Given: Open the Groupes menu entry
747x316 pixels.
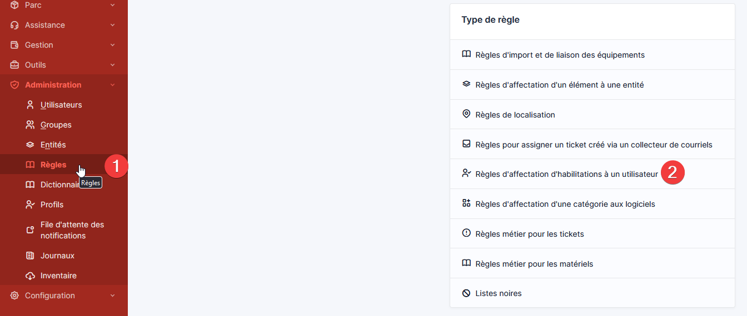Looking at the screenshot, I should pyautogui.click(x=56, y=125).
